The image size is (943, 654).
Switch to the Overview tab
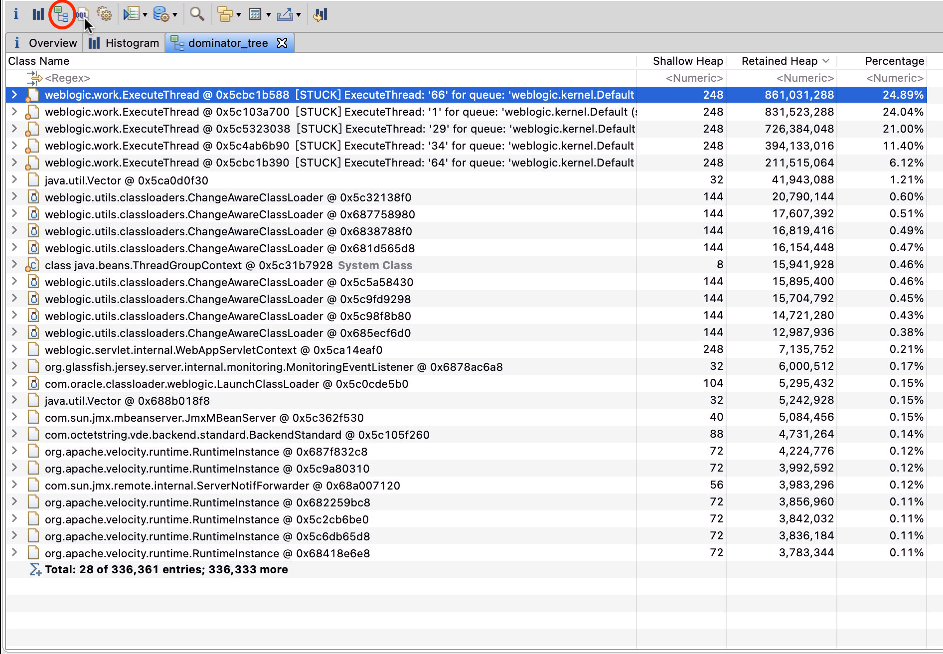(45, 43)
